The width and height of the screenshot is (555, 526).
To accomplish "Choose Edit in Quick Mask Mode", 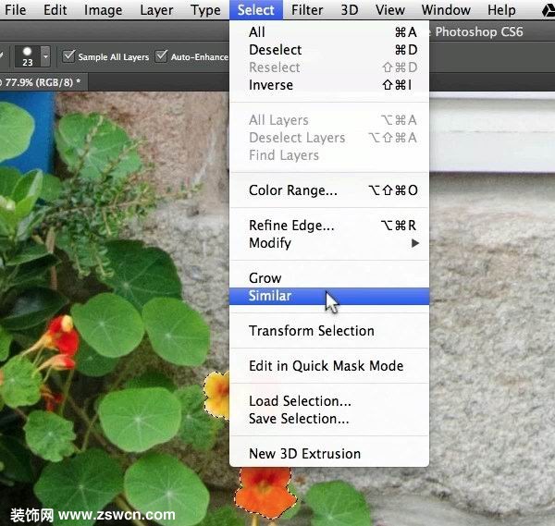I will pos(329,366).
